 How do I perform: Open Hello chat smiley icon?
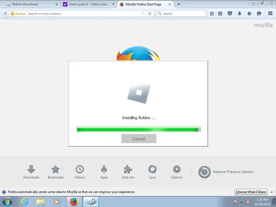pos(259,13)
